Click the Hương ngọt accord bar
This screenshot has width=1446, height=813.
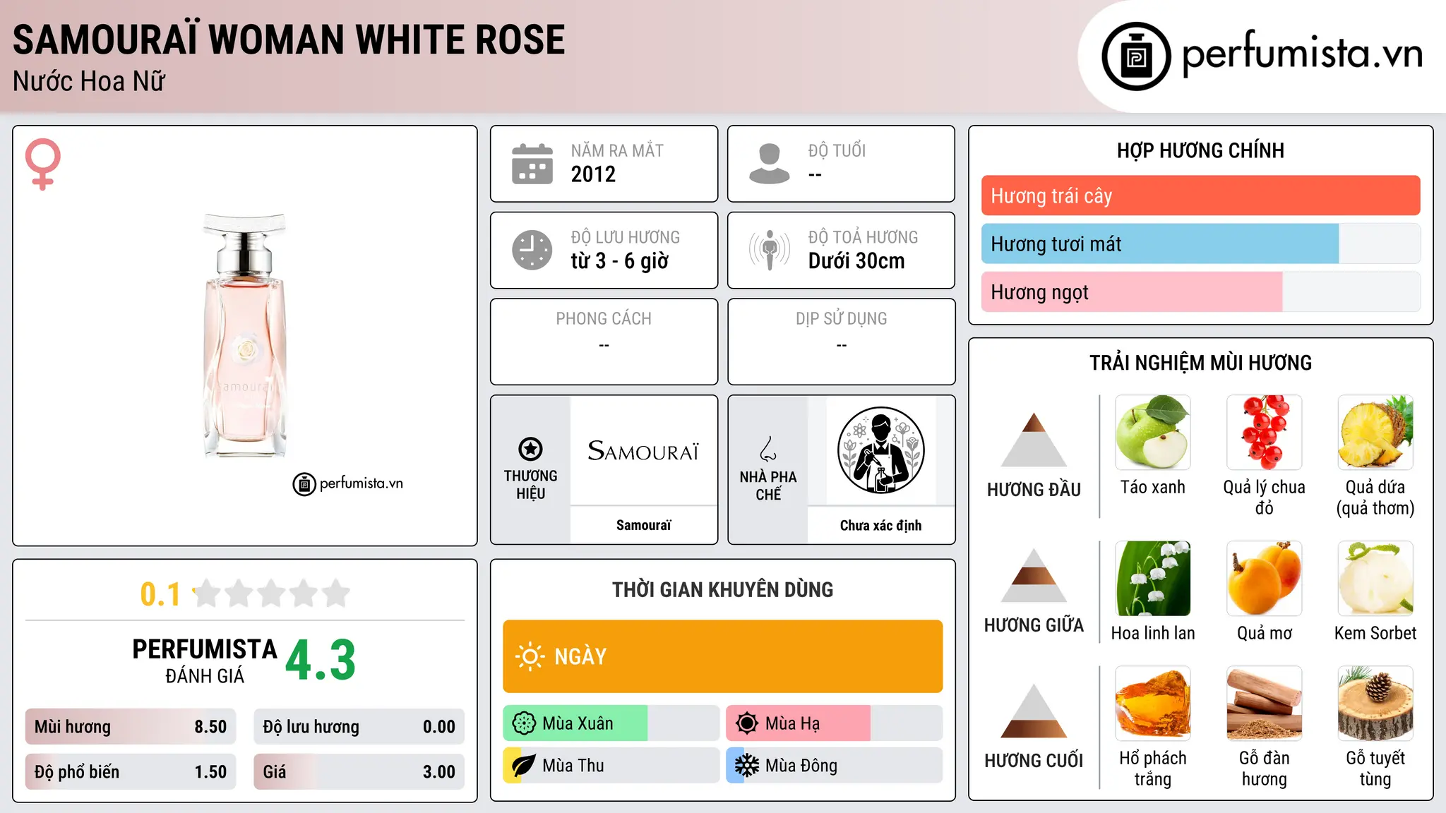coord(1201,291)
